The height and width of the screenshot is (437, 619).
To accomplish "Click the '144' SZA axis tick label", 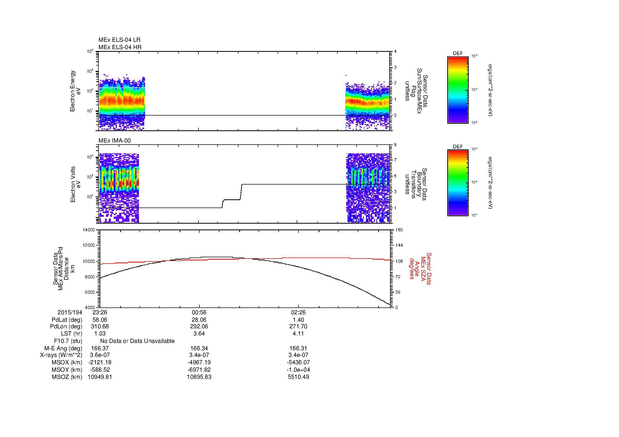I will click(x=399, y=245).
